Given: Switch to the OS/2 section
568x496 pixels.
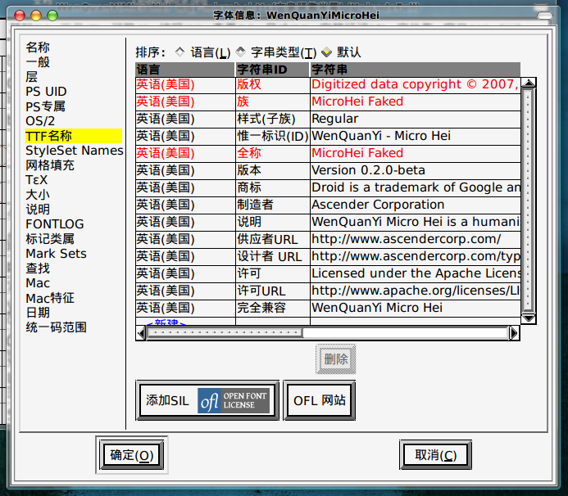Looking at the screenshot, I should [x=40, y=121].
